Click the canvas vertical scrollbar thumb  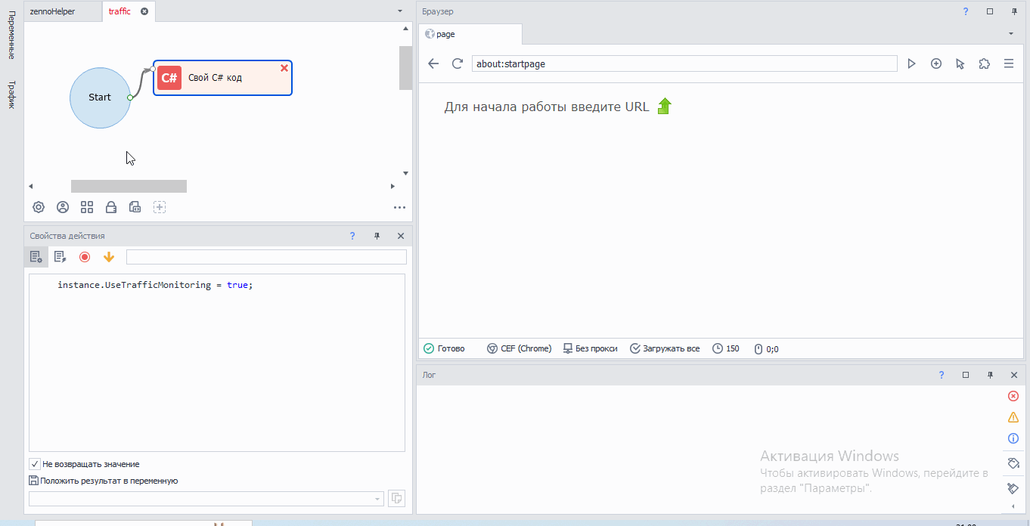[405, 68]
